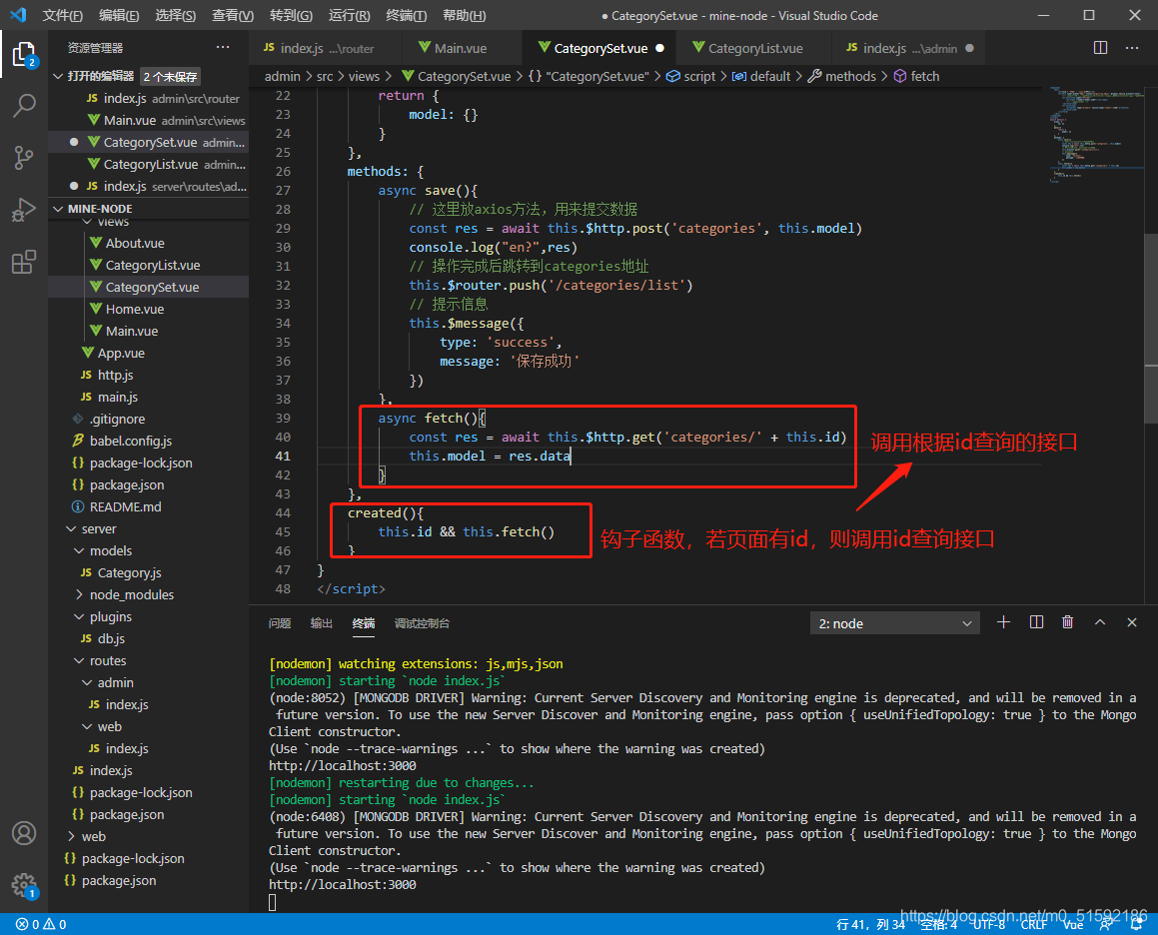Collapse the server folder in explorer
This screenshot has width=1158, height=935.
[99, 528]
